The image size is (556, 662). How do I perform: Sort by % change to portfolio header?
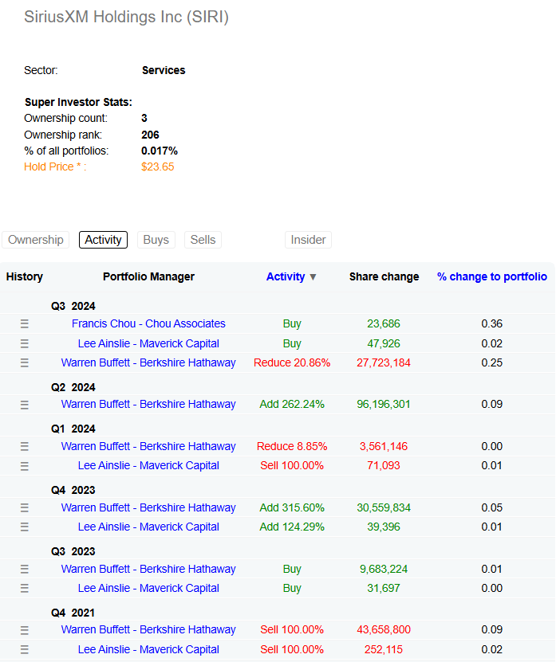pyautogui.click(x=492, y=276)
